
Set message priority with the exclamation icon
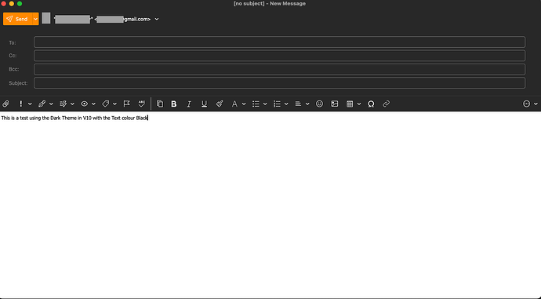point(20,104)
